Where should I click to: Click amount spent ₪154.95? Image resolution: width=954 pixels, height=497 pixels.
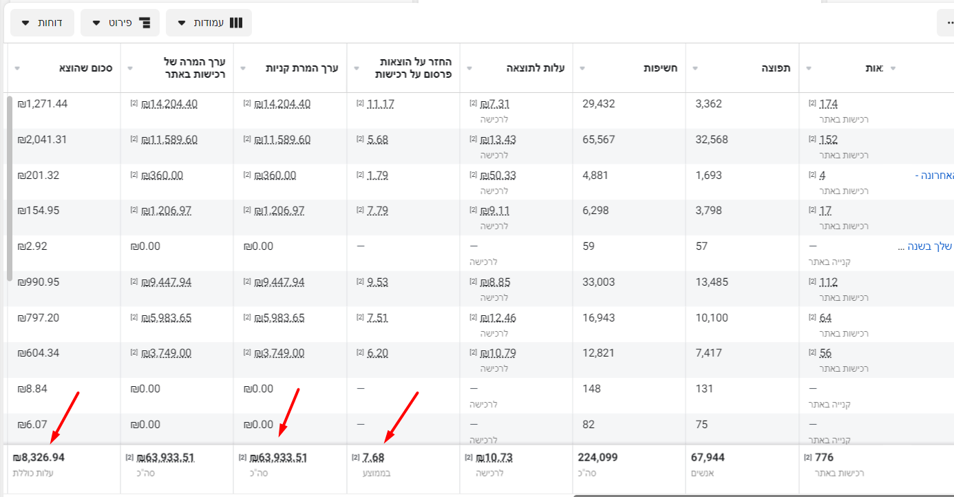39,210
